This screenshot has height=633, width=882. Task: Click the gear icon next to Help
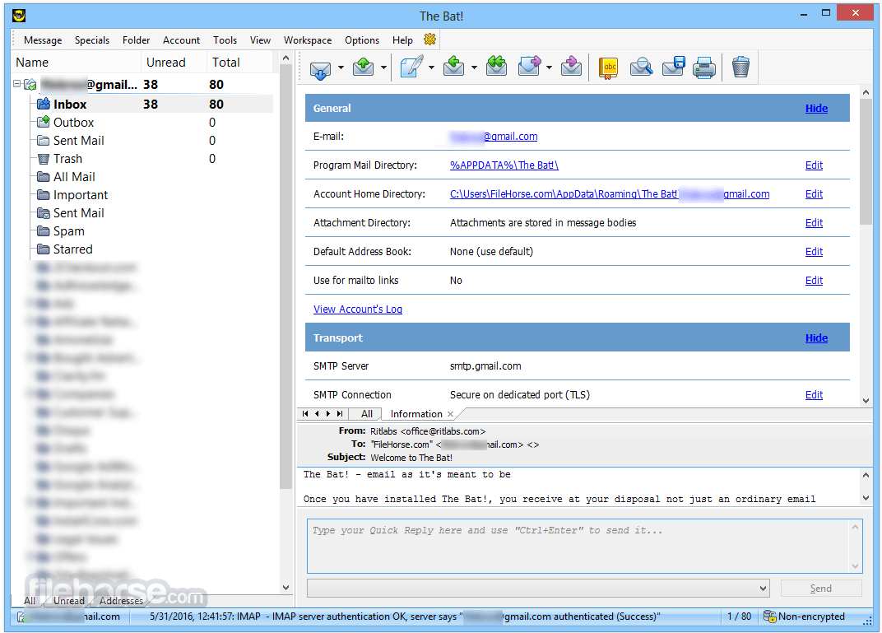(429, 40)
